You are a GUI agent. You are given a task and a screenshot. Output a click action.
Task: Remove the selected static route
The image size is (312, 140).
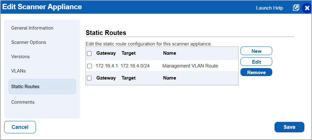[x=256, y=72]
